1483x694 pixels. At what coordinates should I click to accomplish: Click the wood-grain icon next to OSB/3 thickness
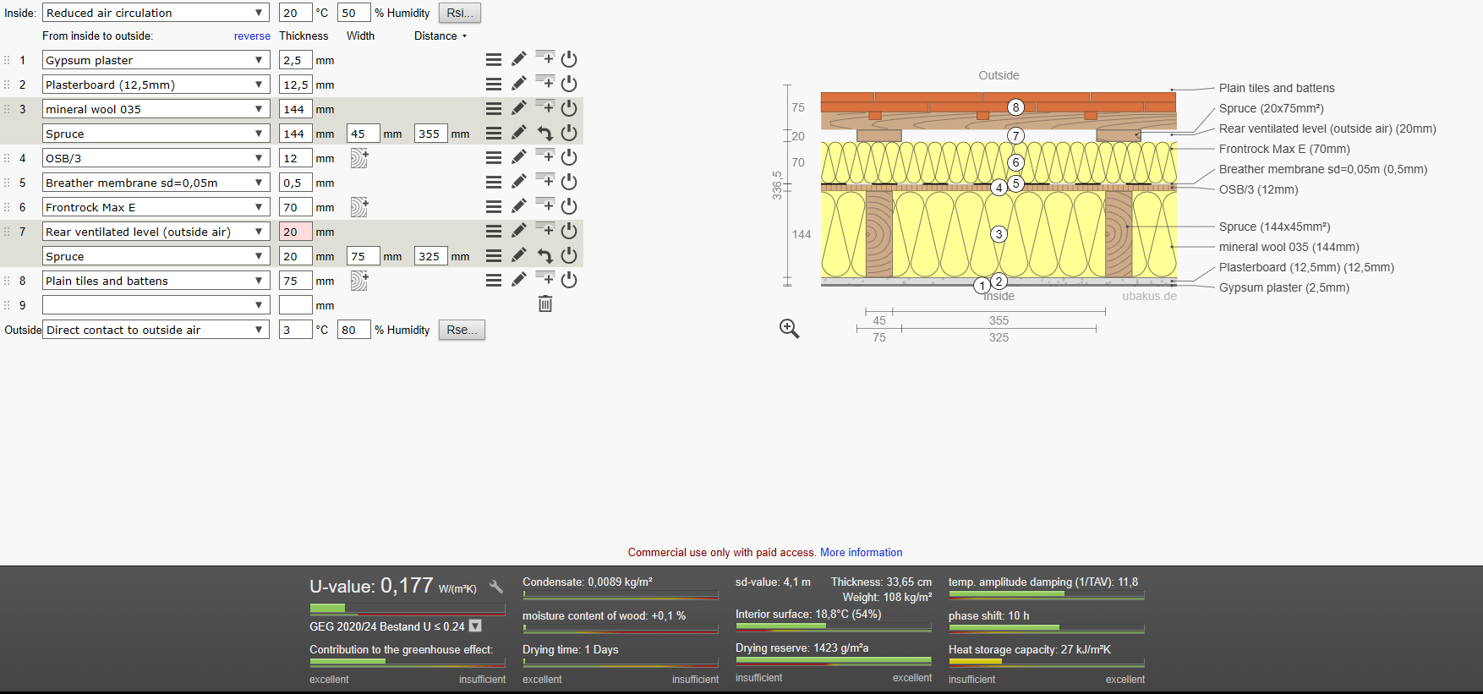point(359,158)
